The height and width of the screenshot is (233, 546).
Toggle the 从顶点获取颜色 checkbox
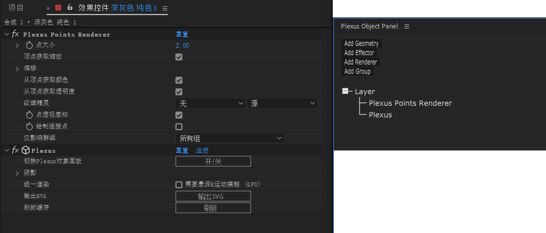179,80
